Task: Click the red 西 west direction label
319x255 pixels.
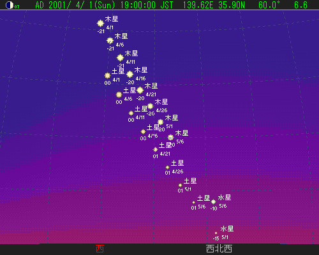Action: 100,249
